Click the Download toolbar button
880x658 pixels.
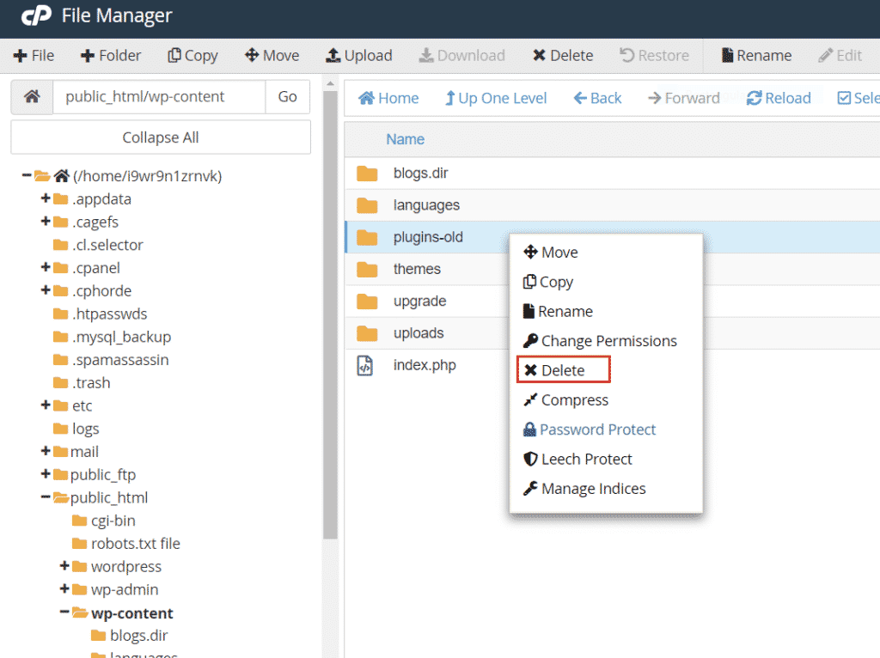click(462, 56)
